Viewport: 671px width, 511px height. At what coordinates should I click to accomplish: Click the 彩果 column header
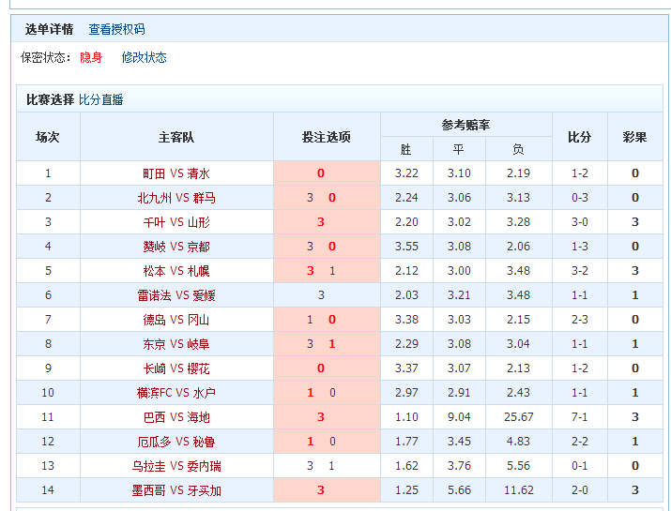coord(634,137)
